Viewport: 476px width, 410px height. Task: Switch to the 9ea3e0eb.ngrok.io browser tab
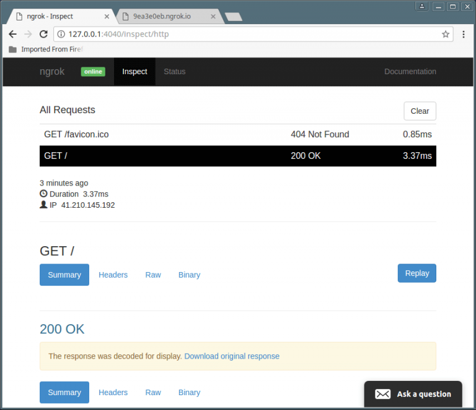coord(170,16)
